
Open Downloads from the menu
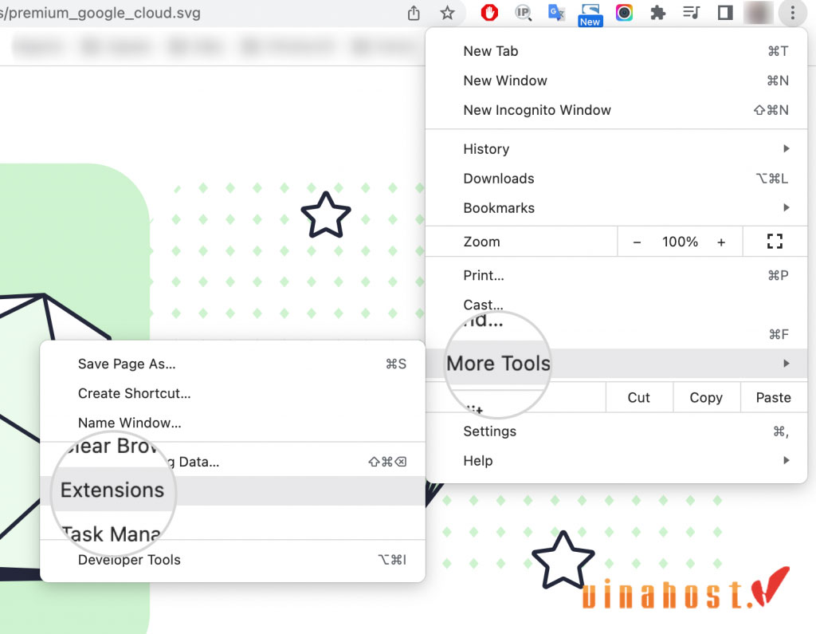tap(616, 179)
